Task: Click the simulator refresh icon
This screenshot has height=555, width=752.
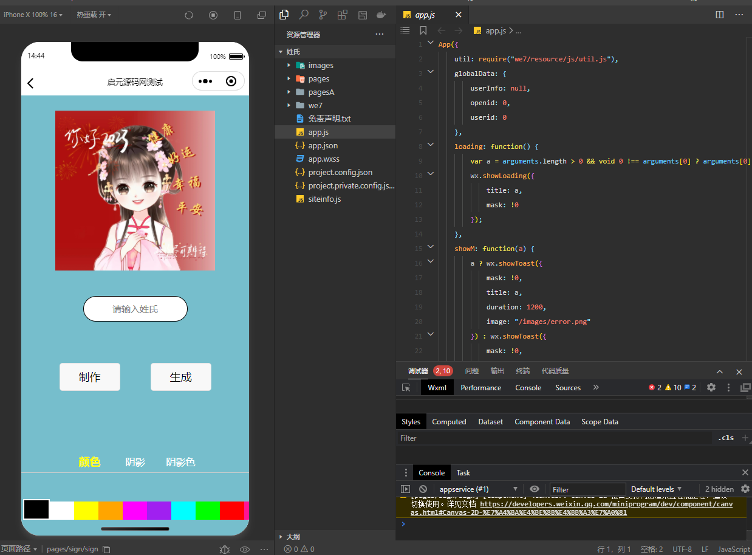Action: click(x=189, y=15)
